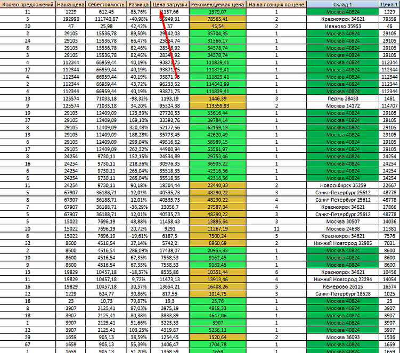
Task: Click the price cell 114707
Action: coord(389,106)
